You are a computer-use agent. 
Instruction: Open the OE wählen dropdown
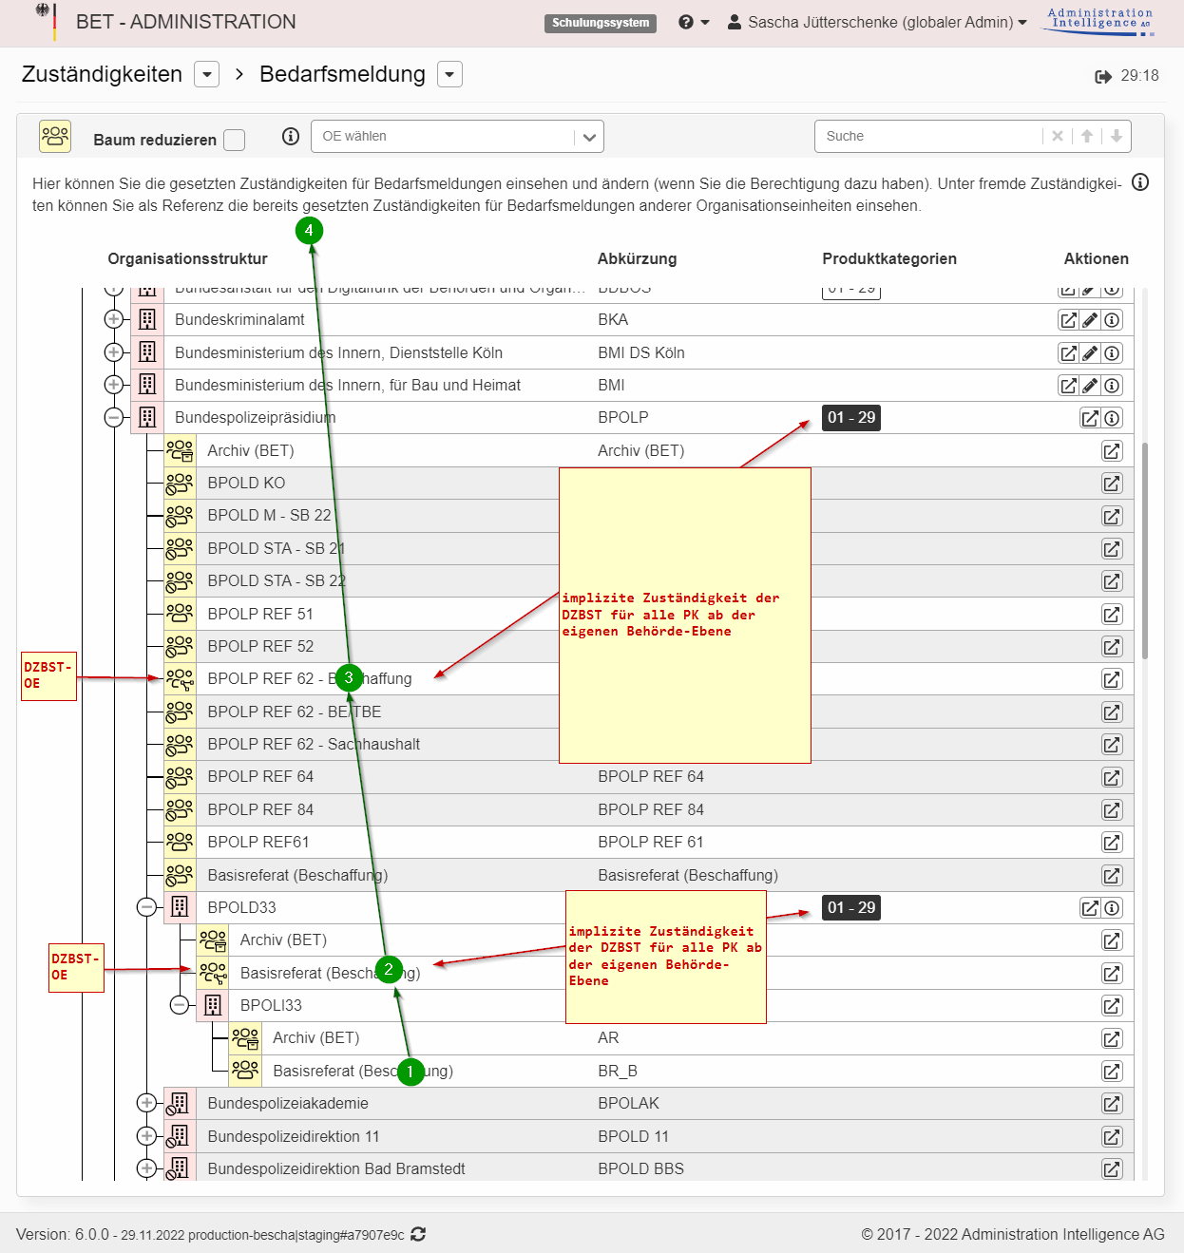(x=589, y=137)
